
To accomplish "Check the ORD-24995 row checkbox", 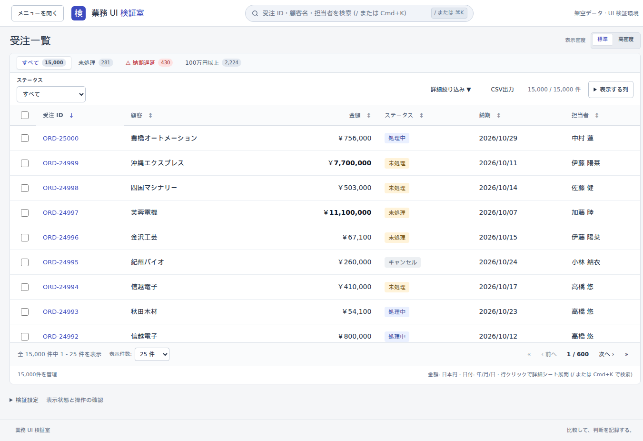I will pyautogui.click(x=25, y=262).
